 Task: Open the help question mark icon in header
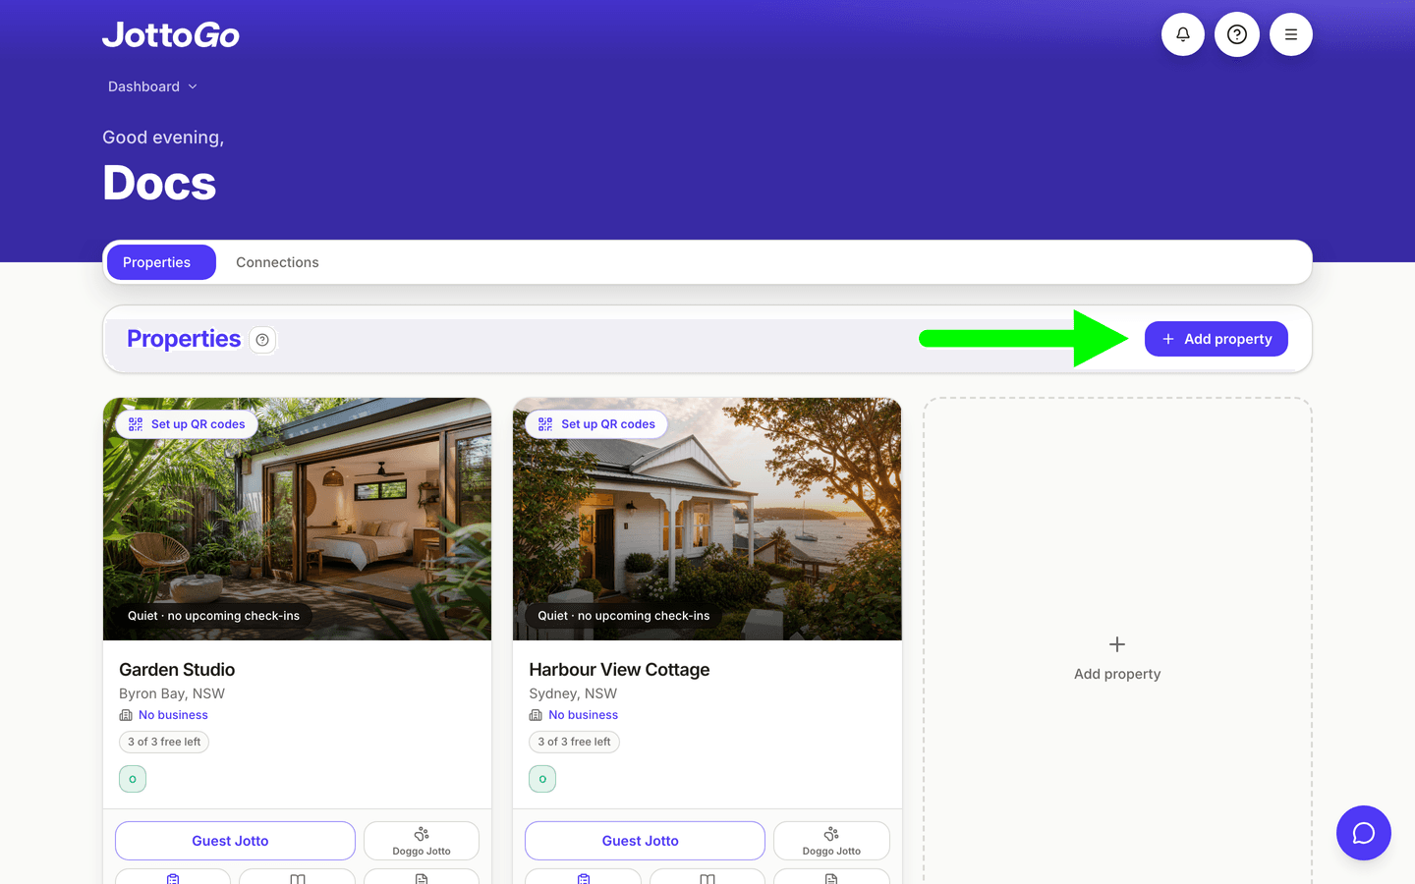pyautogui.click(x=1237, y=34)
